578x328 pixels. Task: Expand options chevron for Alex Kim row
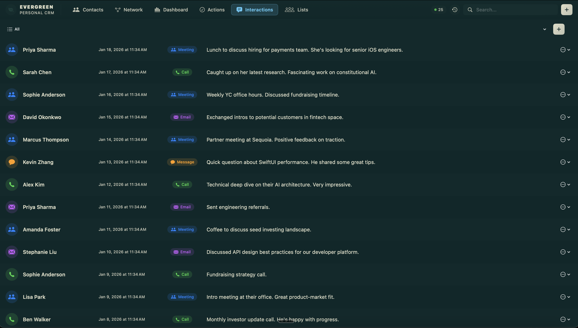569,185
